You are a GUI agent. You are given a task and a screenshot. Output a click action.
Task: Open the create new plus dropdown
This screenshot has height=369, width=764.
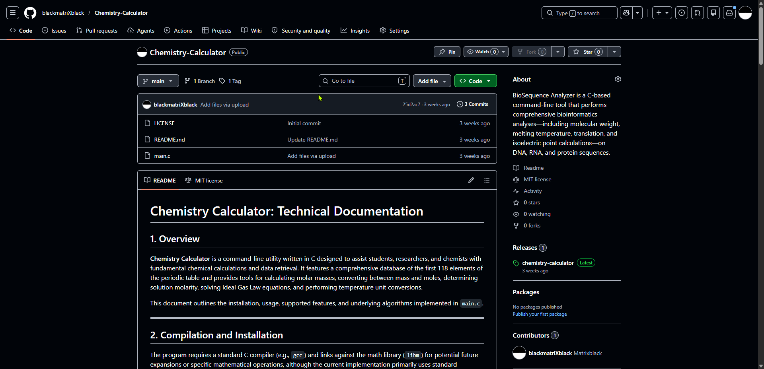pos(662,13)
